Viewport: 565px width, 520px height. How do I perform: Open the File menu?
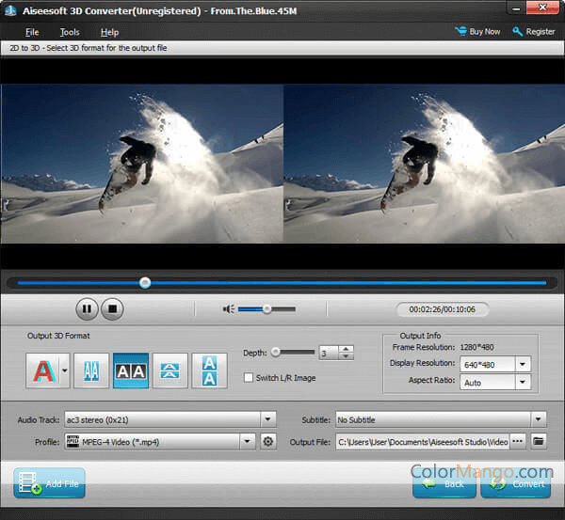[x=32, y=32]
